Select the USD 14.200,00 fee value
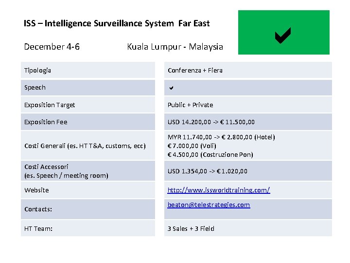 tap(211, 122)
